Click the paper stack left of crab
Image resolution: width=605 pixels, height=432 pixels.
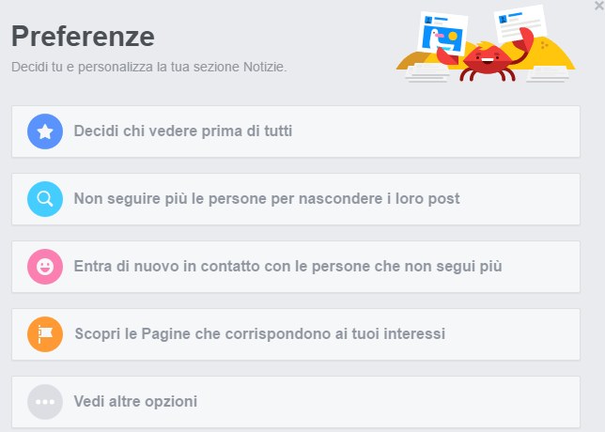tap(427, 73)
